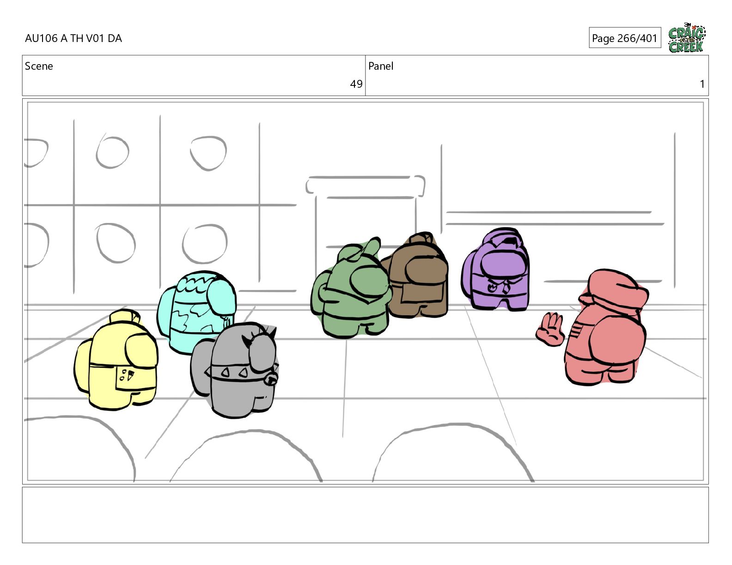The height and width of the screenshot is (565, 732).
Task: Click the scene number 49
Action: pos(356,84)
